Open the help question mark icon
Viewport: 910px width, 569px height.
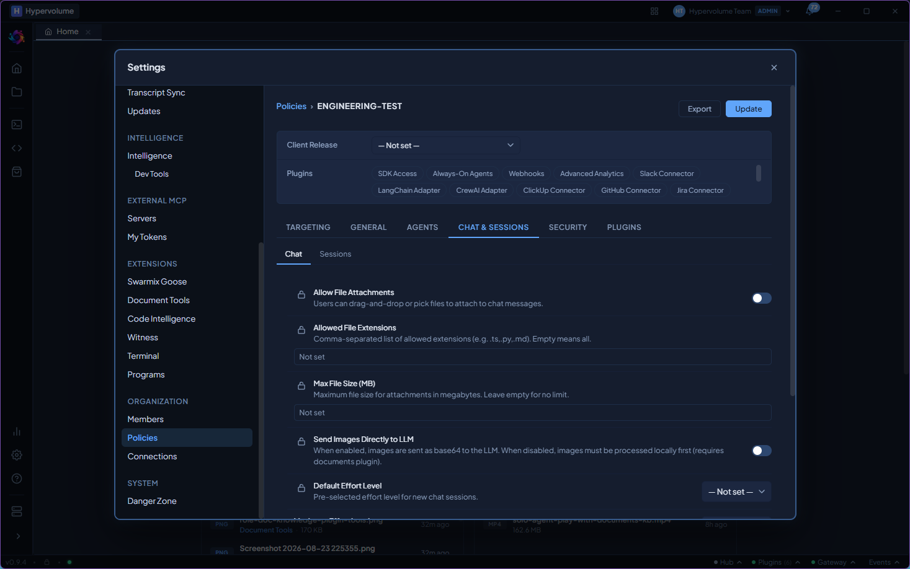click(x=17, y=479)
